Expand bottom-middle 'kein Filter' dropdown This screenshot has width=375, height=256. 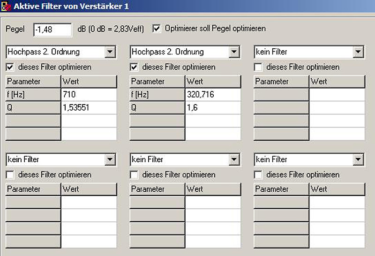[x=234, y=160]
